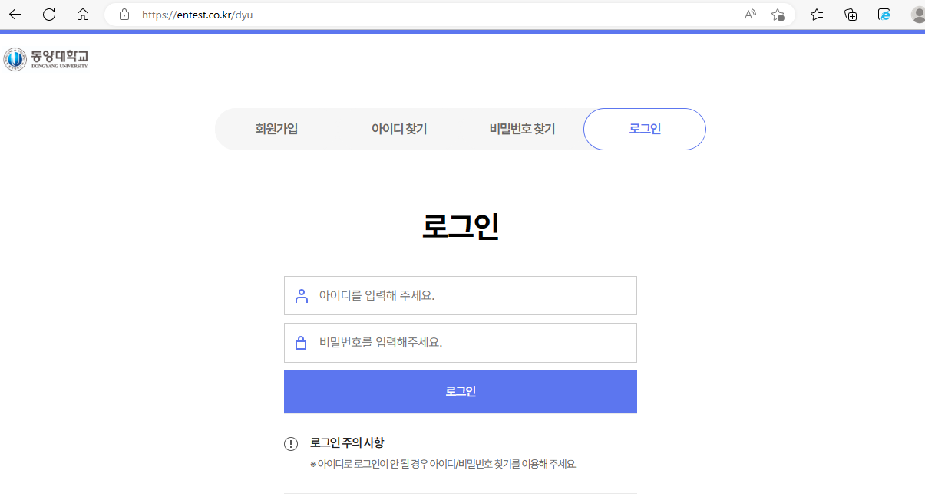The width and height of the screenshot is (925, 500).
Task: Open the 아이디 찾기 tab
Action: tap(399, 129)
